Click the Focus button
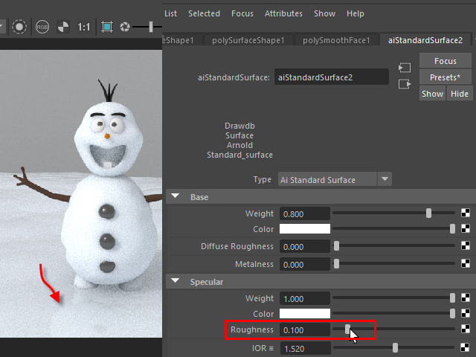 click(445, 61)
